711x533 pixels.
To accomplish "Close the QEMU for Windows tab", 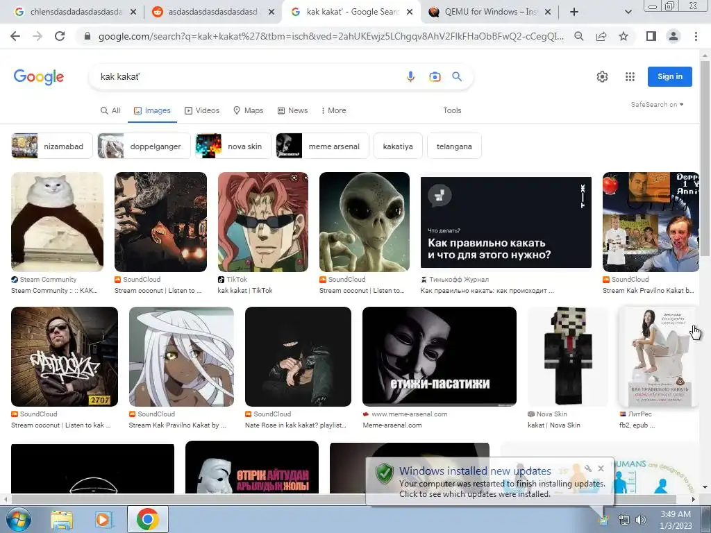I will (548, 12).
